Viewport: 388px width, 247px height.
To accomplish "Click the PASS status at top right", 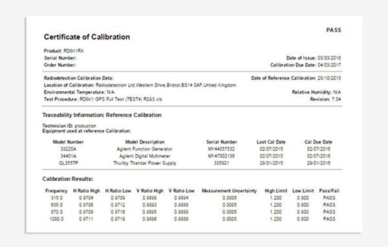I will click(334, 30).
